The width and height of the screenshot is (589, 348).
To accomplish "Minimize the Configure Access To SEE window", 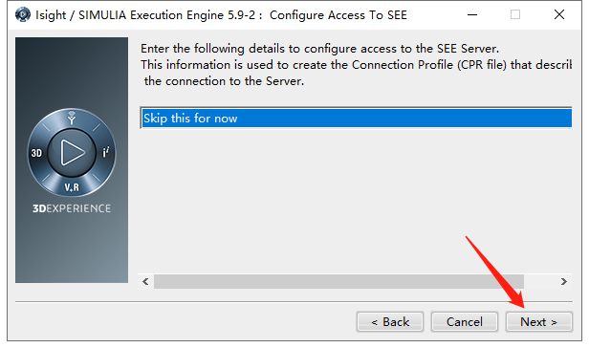I will [472, 15].
